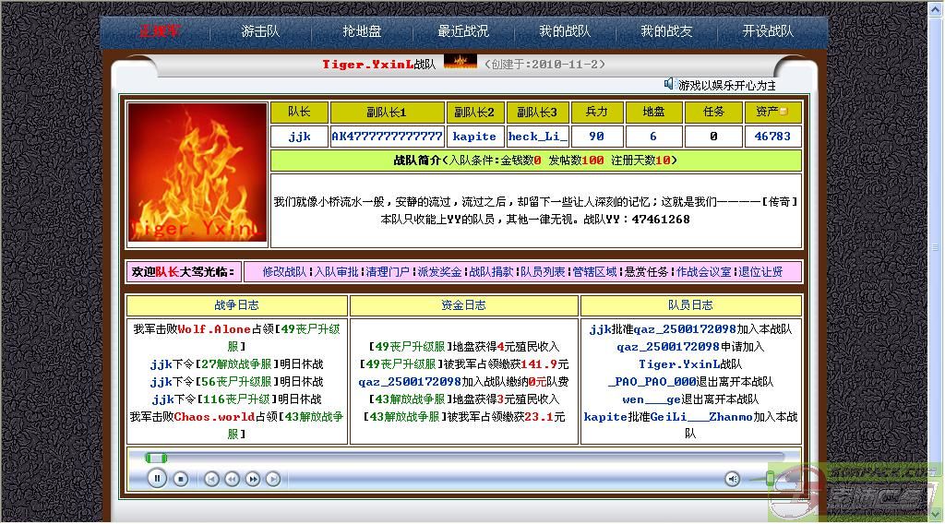The image size is (945, 524).
Task: Switch to 最近战况 tab
Action: click(463, 31)
